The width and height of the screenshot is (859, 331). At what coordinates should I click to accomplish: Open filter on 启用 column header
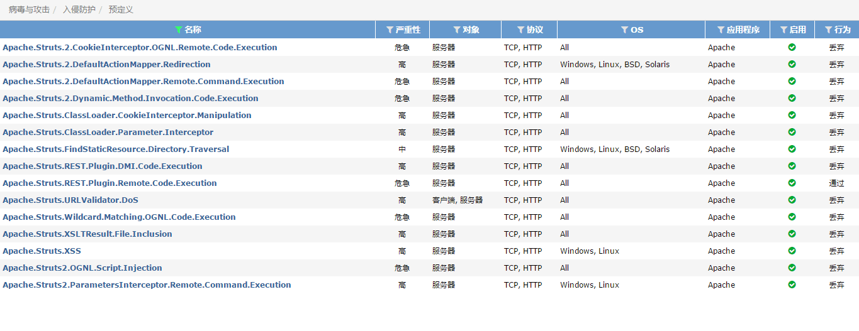click(x=783, y=30)
